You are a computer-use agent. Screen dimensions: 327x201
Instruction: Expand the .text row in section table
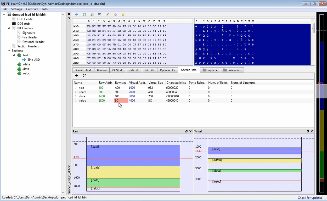click(76, 88)
